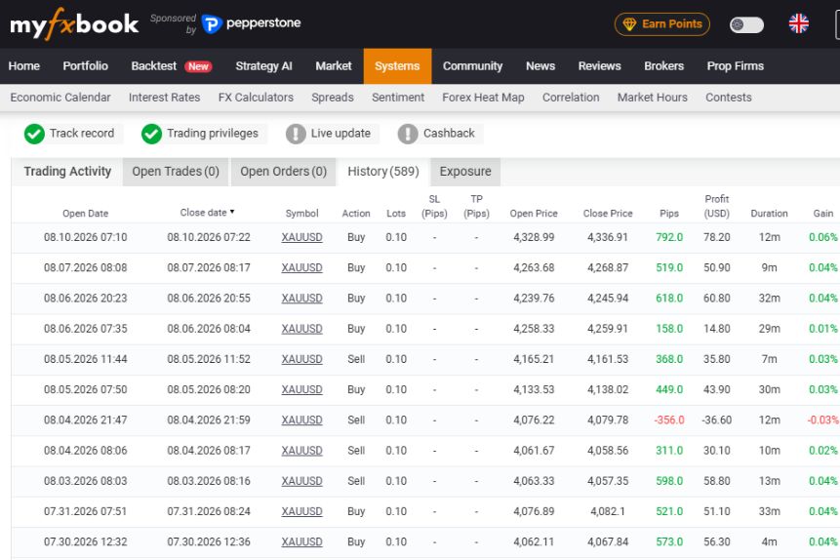The height and width of the screenshot is (560, 840).
Task: Open XAUUSD link in the 08.04.2026 08:06 row
Action: 301,451
